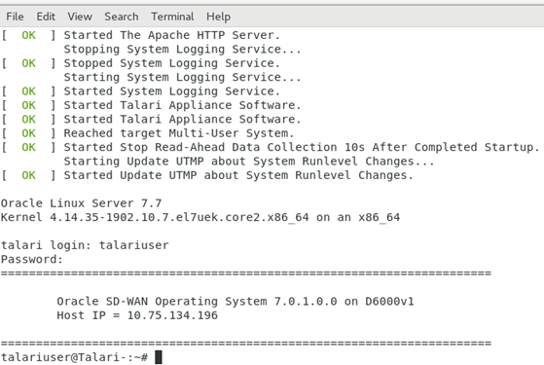Click the Host IP 10.75.134.196 text

click(137, 315)
